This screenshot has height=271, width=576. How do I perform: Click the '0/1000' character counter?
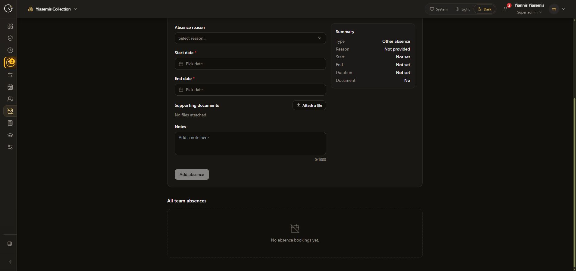pos(320,160)
